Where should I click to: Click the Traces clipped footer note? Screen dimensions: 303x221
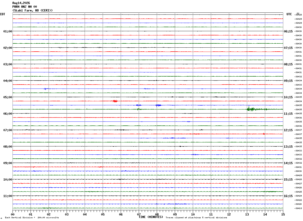(196, 218)
